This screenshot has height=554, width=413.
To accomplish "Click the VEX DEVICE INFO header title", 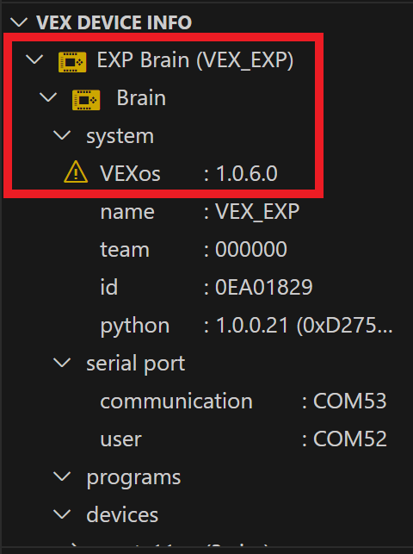I will (114, 22).
